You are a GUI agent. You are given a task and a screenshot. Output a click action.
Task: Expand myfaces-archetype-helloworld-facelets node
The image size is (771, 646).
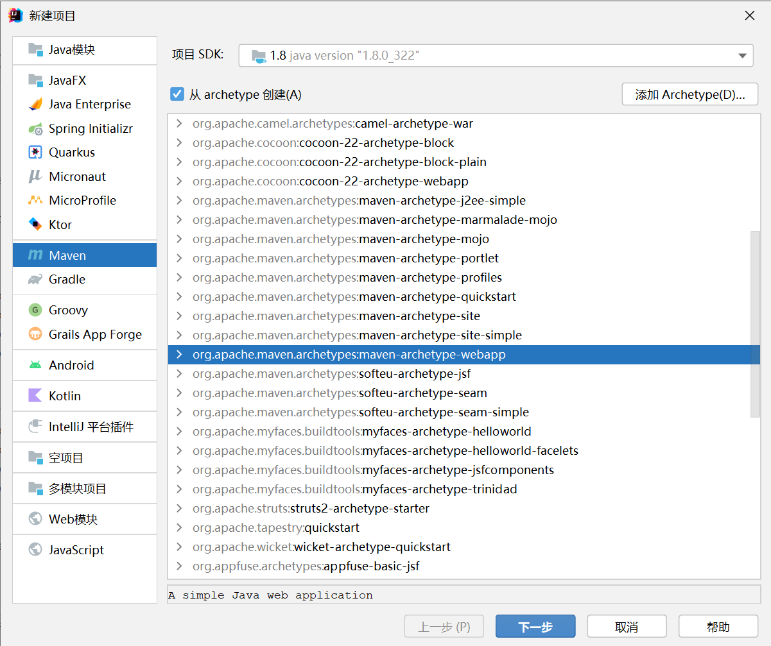[179, 450]
